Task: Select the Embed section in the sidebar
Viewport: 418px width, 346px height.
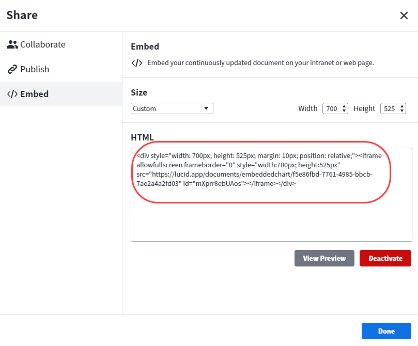Action: [x=36, y=94]
